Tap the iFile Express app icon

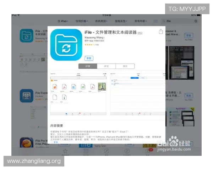click(x=27, y=96)
